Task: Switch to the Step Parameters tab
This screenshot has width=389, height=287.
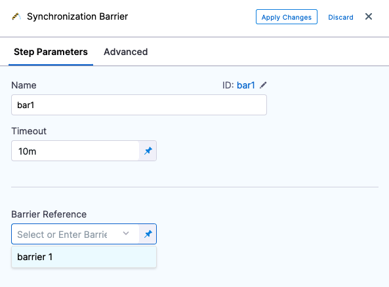Action: [x=51, y=52]
